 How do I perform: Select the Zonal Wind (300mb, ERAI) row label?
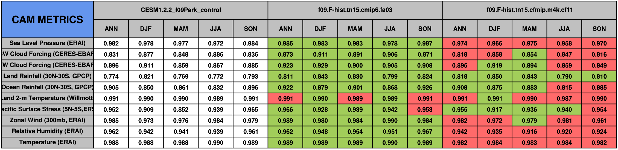coord(47,120)
